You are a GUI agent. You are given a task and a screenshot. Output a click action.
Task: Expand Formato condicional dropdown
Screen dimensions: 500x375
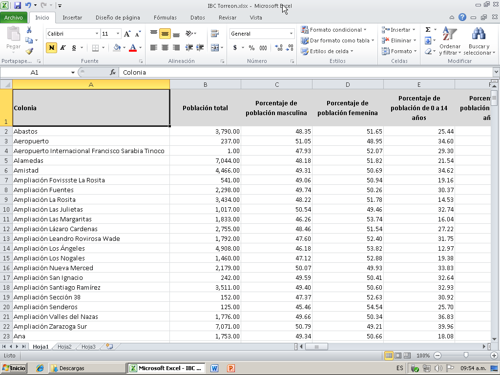coord(365,30)
